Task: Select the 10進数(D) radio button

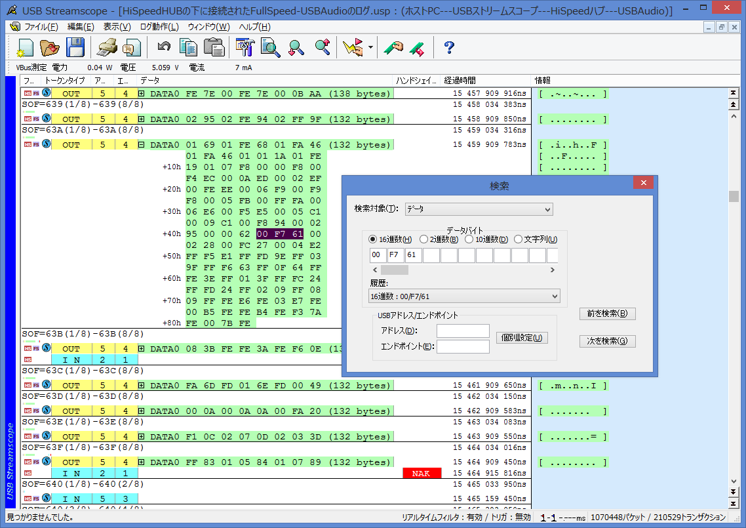Action: [x=469, y=239]
